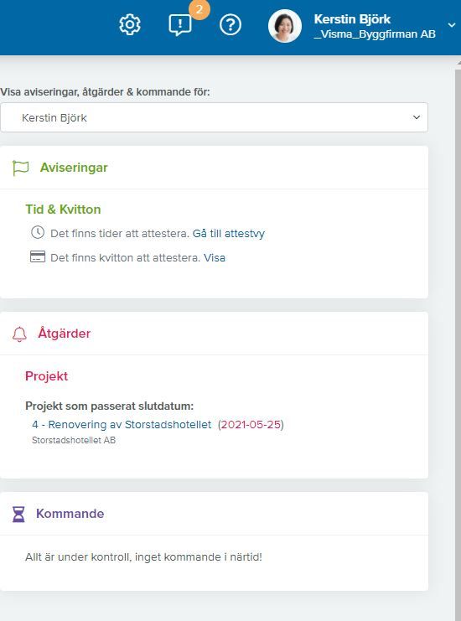Click the receipt card icon beside kvitton
The width and height of the screenshot is (461, 621).
[38, 256]
